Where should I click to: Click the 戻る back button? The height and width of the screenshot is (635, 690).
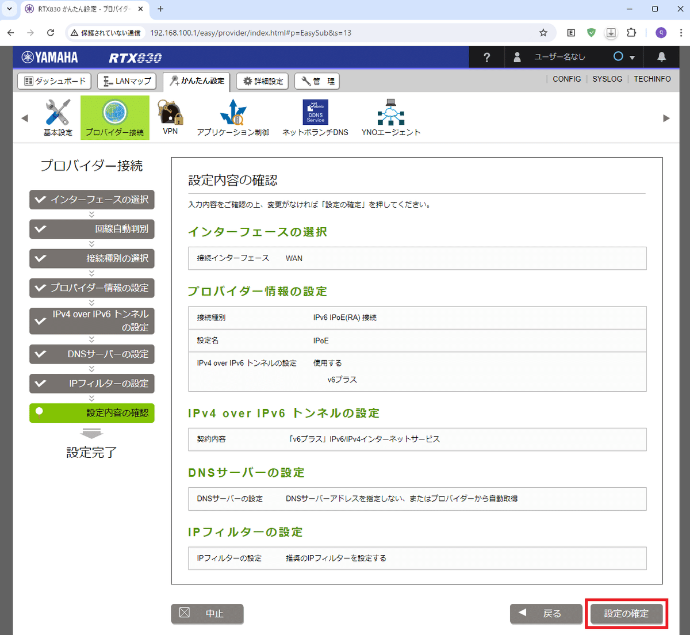click(546, 614)
